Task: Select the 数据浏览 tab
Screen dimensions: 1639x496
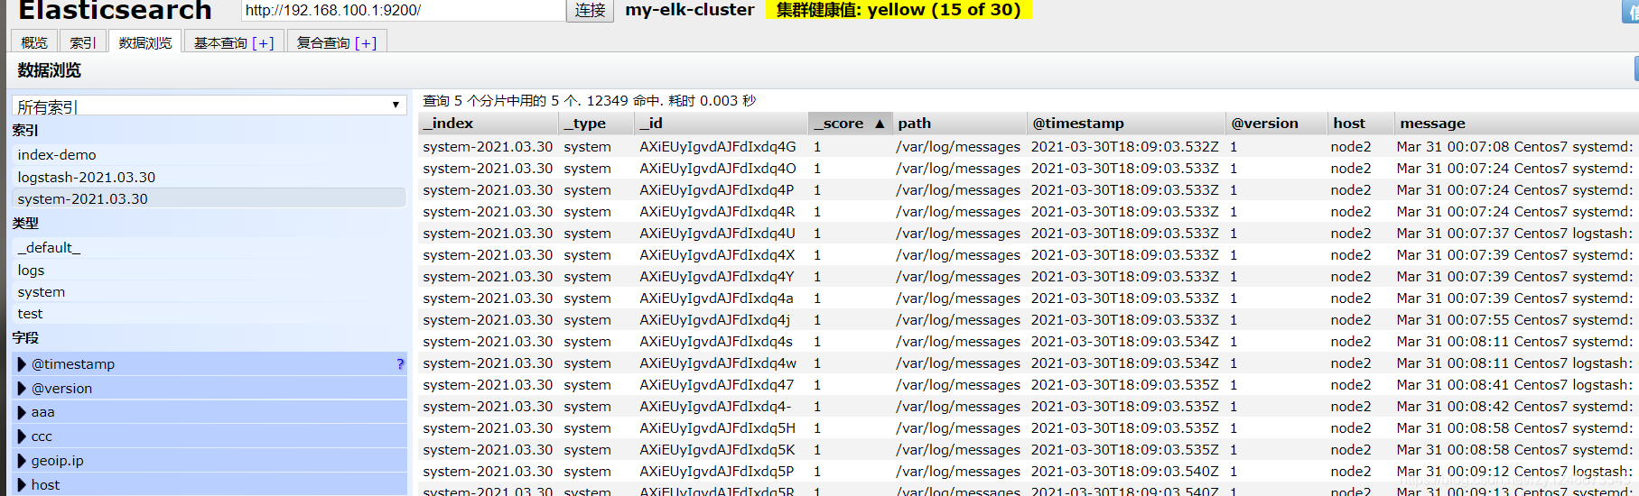Action: [x=144, y=42]
